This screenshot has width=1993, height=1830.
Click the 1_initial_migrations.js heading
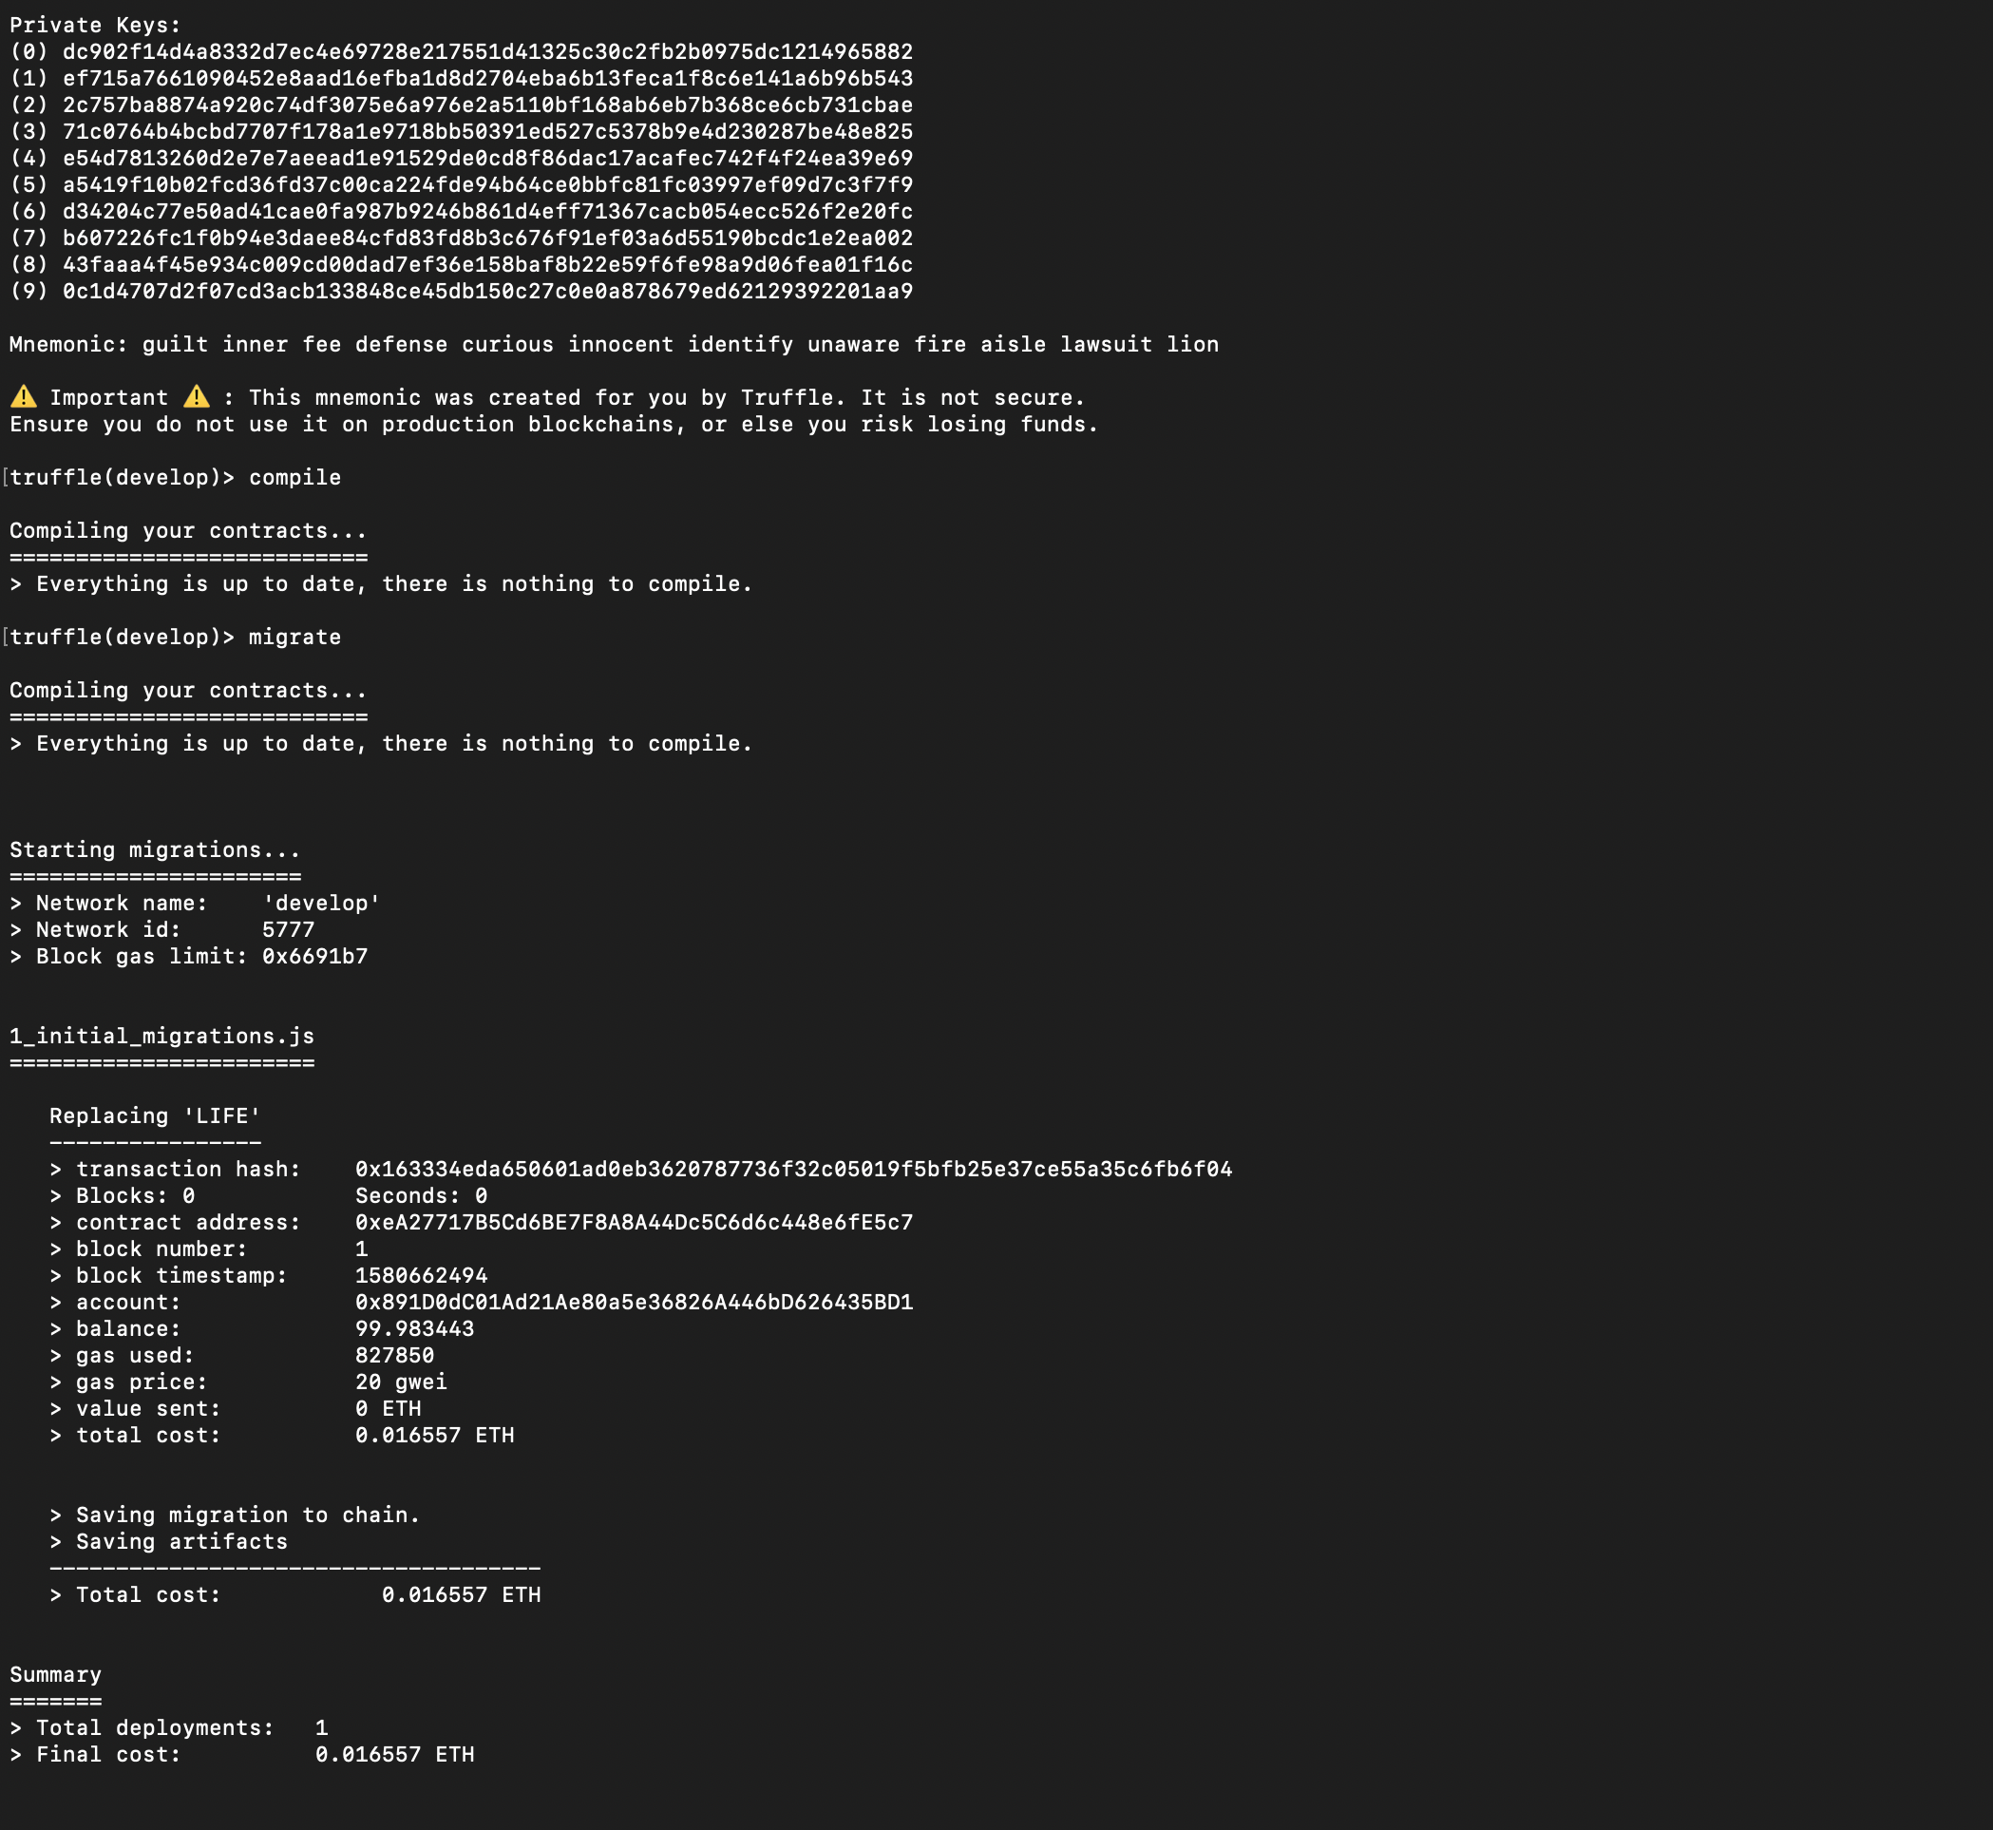161,1036
